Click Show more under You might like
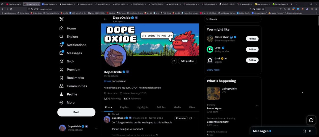 click(x=213, y=70)
